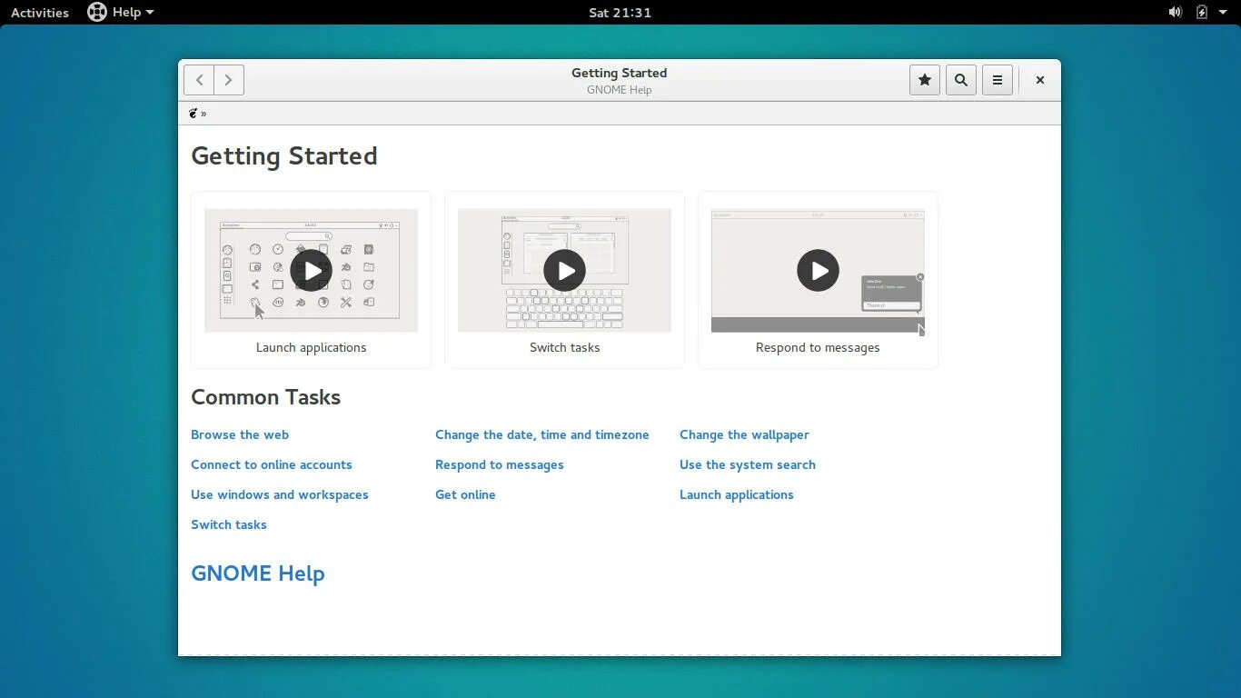This screenshot has width=1241, height=698.
Task: Open search with the magnifier icon
Action: tap(961, 80)
